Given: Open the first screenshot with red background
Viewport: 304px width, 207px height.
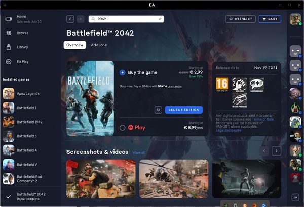Looking at the screenshot, I should [x=101, y=179].
